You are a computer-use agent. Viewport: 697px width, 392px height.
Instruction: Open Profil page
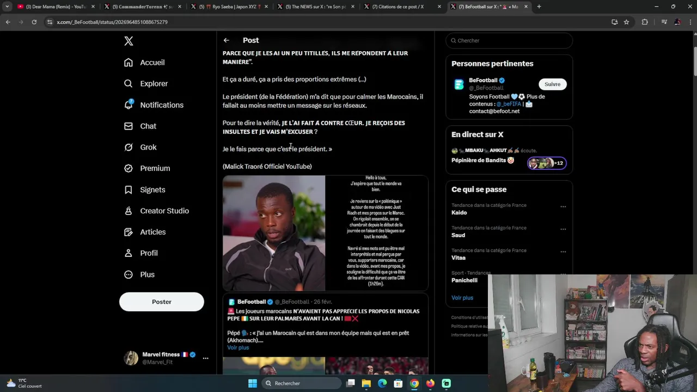(x=141, y=254)
